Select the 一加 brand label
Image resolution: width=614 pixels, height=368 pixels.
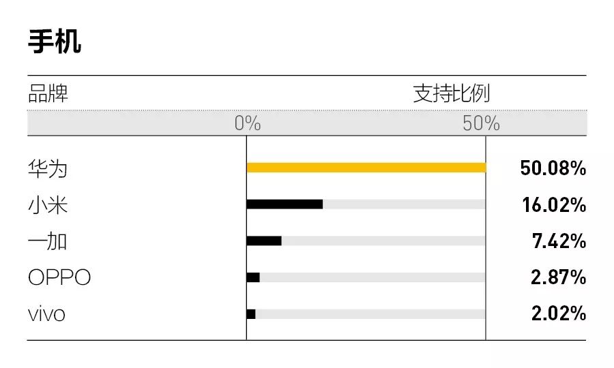click(47, 241)
